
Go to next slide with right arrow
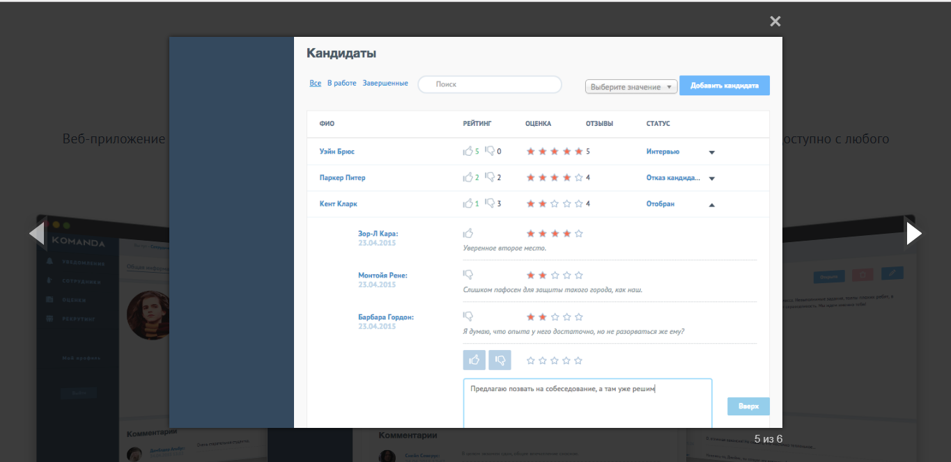coord(914,233)
